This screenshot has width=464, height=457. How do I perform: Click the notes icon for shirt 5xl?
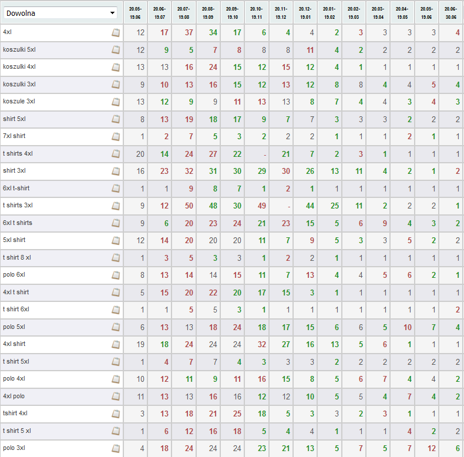click(x=116, y=119)
